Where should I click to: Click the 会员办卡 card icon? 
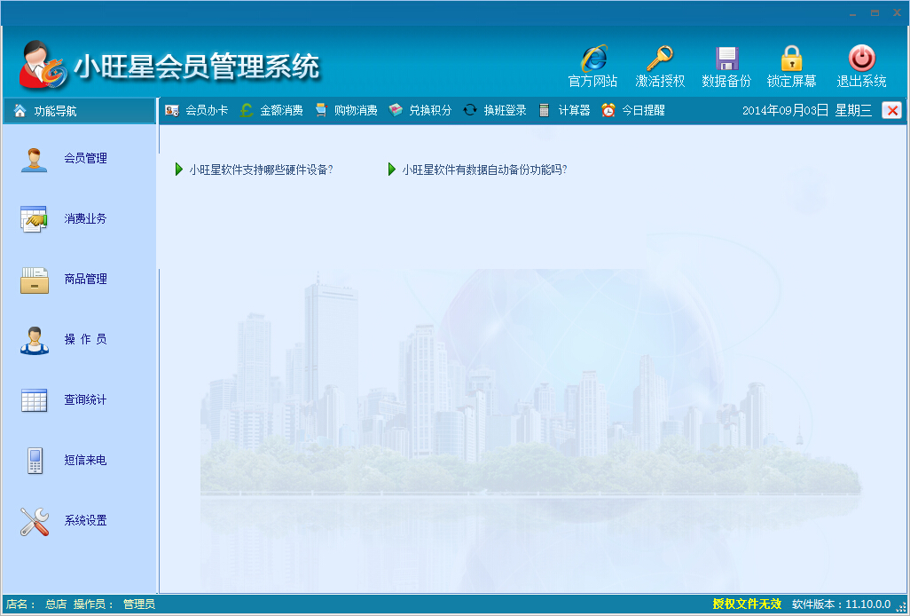(172, 110)
